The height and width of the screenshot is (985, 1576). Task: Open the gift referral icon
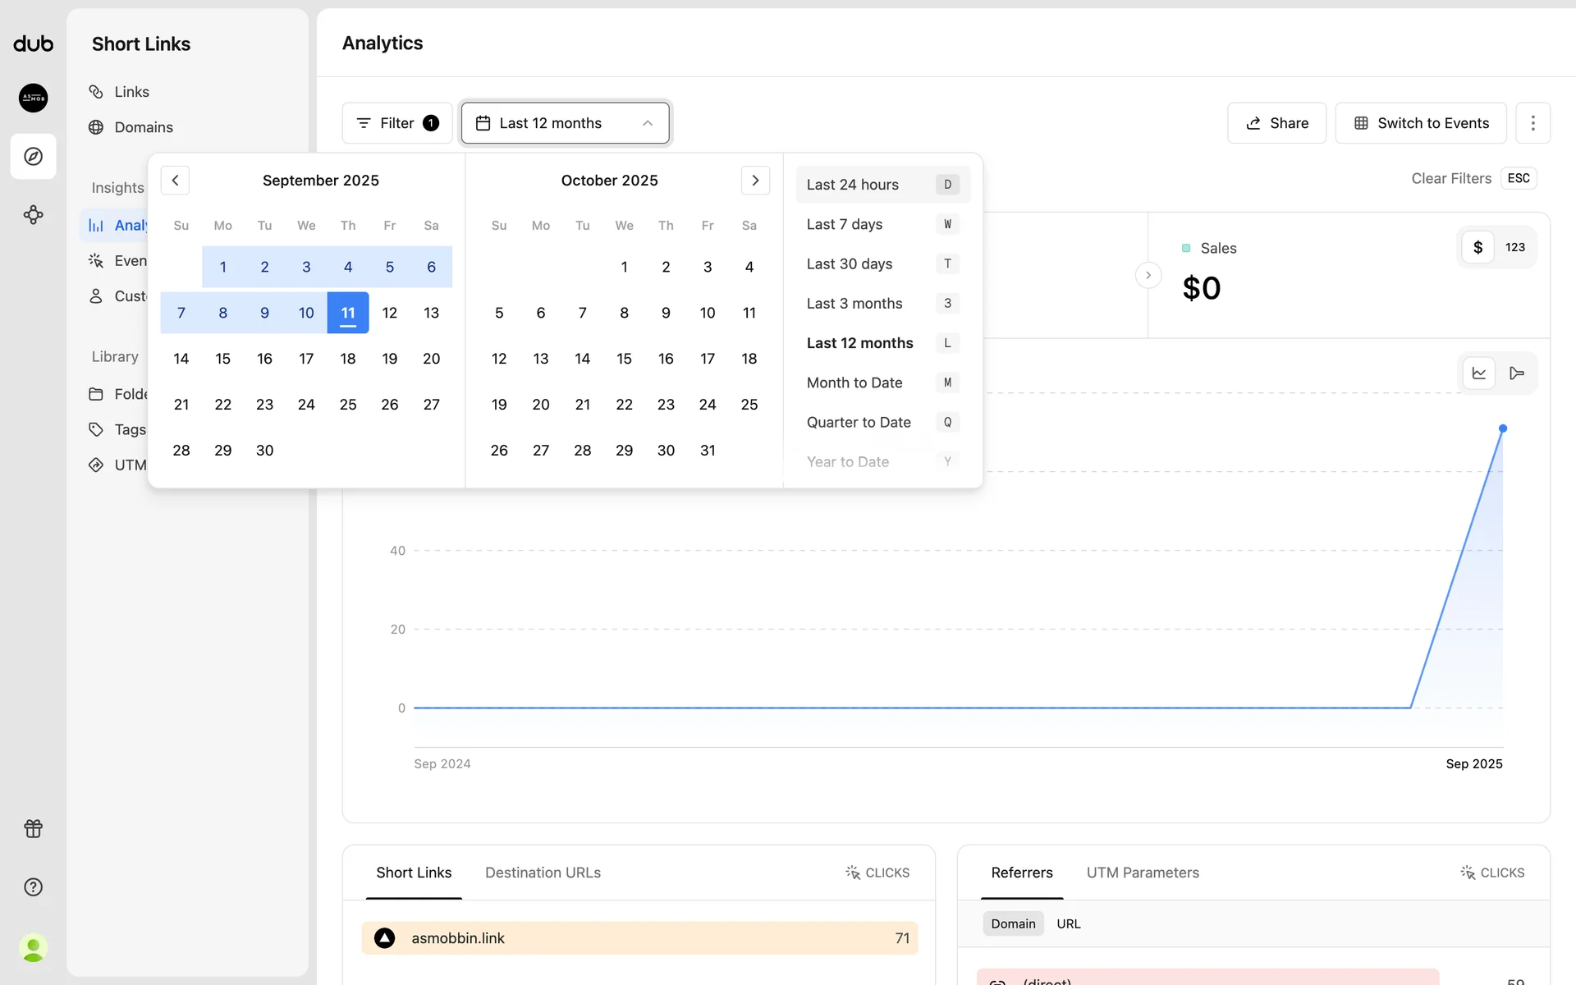coord(33,828)
